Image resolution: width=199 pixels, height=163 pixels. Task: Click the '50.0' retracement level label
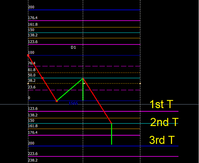click(x=32, y=75)
